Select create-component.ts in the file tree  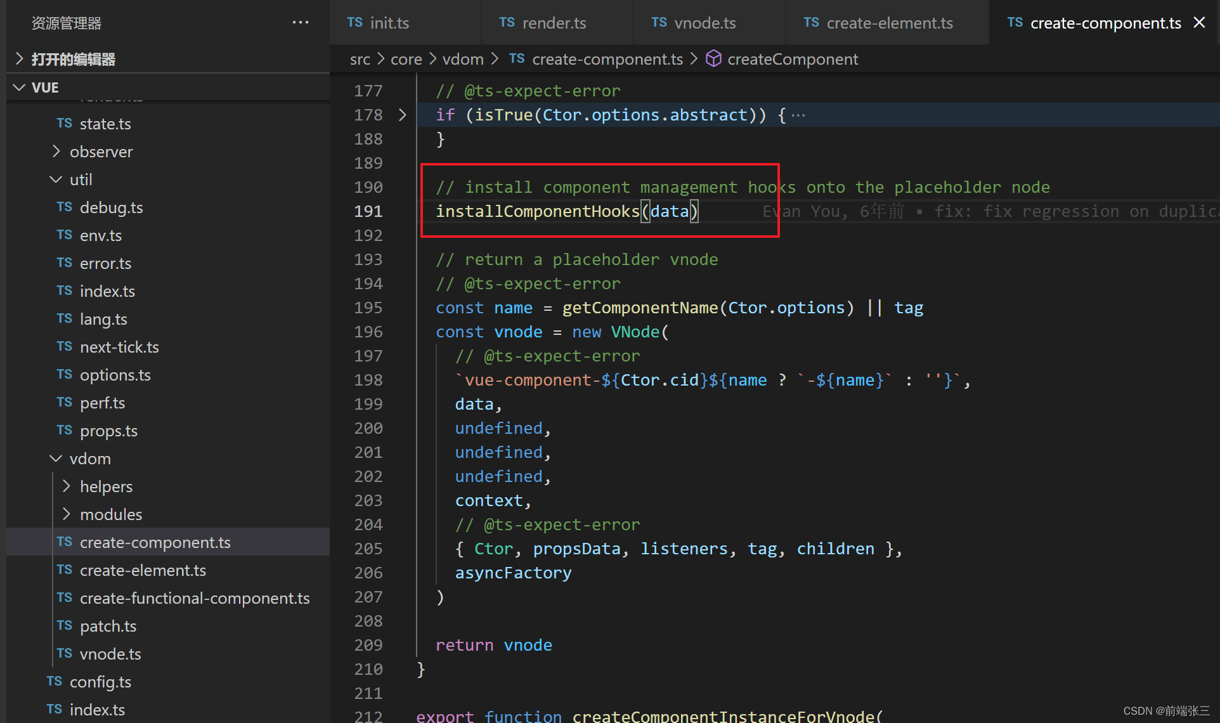tap(167, 542)
